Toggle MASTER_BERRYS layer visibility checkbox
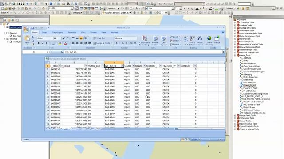Image resolution: width=284 pixels, height=159 pixels. (x=8, y=27)
